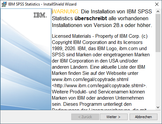Click the line 'anderen Ländern. Eine aktuelle Liste der IBM'

(x=98, y=67)
